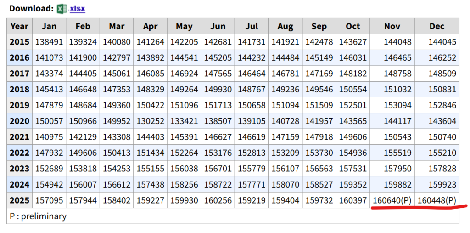Click the Excel file icon

tap(62, 8)
